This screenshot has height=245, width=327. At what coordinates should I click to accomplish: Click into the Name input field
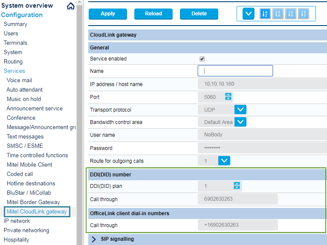pos(235,71)
